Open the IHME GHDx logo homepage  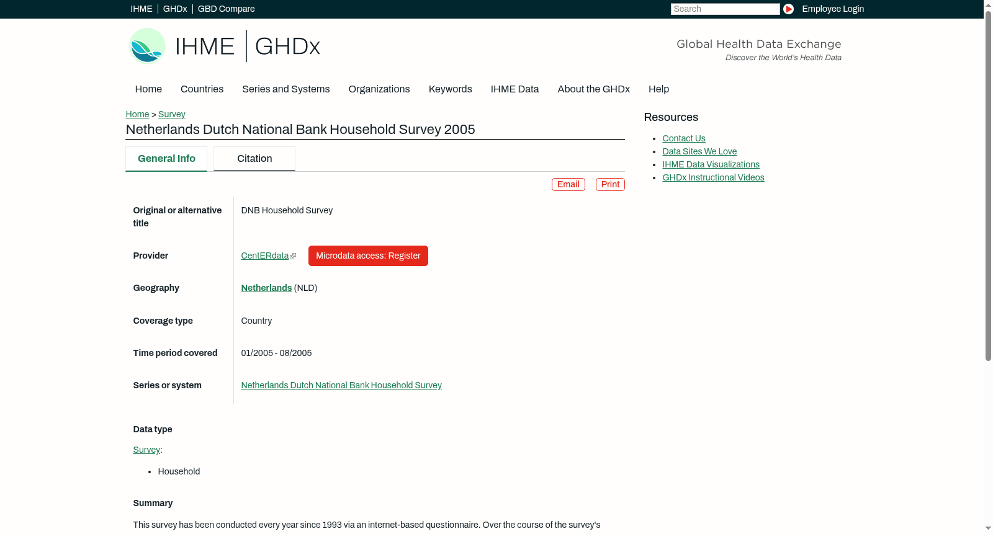[224, 46]
